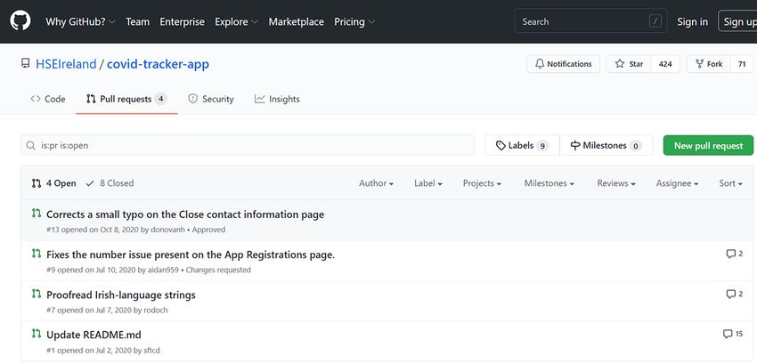The width and height of the screenshot is (757, 364).
Task: Click the Notifications button
Action: point(563,64)
